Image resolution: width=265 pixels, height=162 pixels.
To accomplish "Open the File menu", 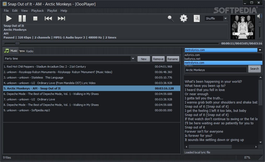I will click(x=6, y=11).
